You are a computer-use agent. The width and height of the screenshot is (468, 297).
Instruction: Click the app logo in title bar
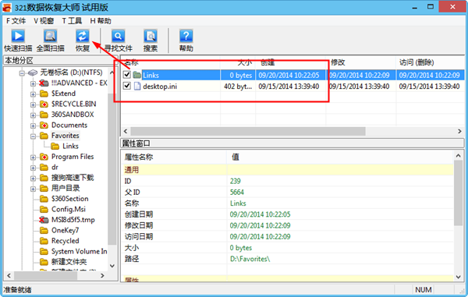tap(6, 7)
